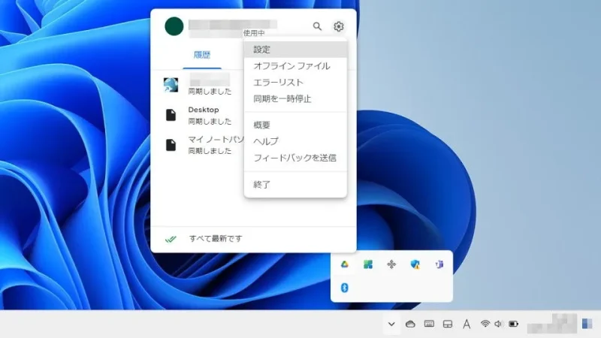Click 終了 to quit Google Drive
Screen dimensions: 601x338
[262, 184]
